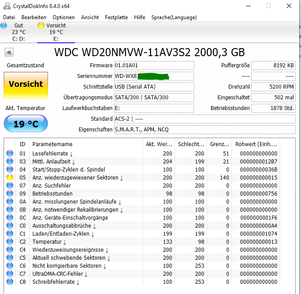The image size is (301, 294).
Task: Click the Akt. Wer... column header
Action: click(x=159, y=144)
